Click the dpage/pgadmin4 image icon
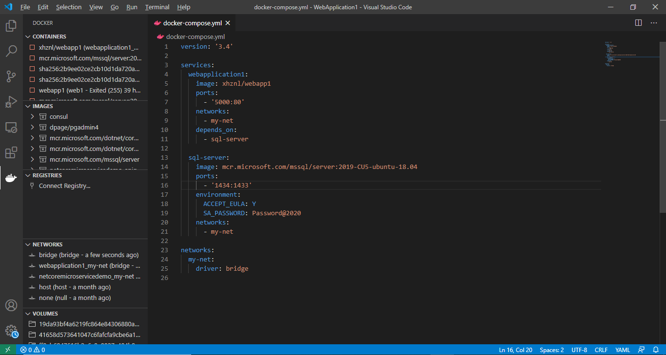Image resolution: width=666 pixels, height=355 pixels. click(43, 127)
